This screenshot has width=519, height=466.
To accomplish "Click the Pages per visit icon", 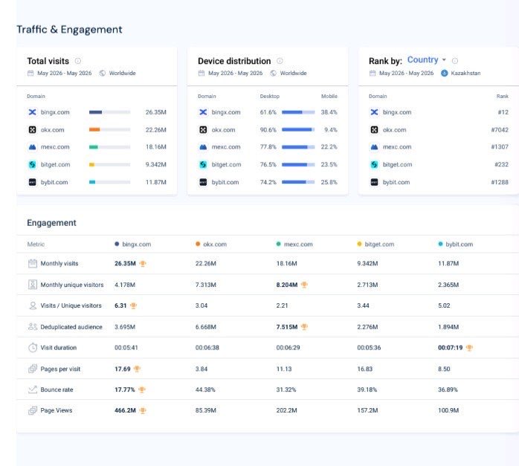I will pyautogui.click(x=33, y=369).
